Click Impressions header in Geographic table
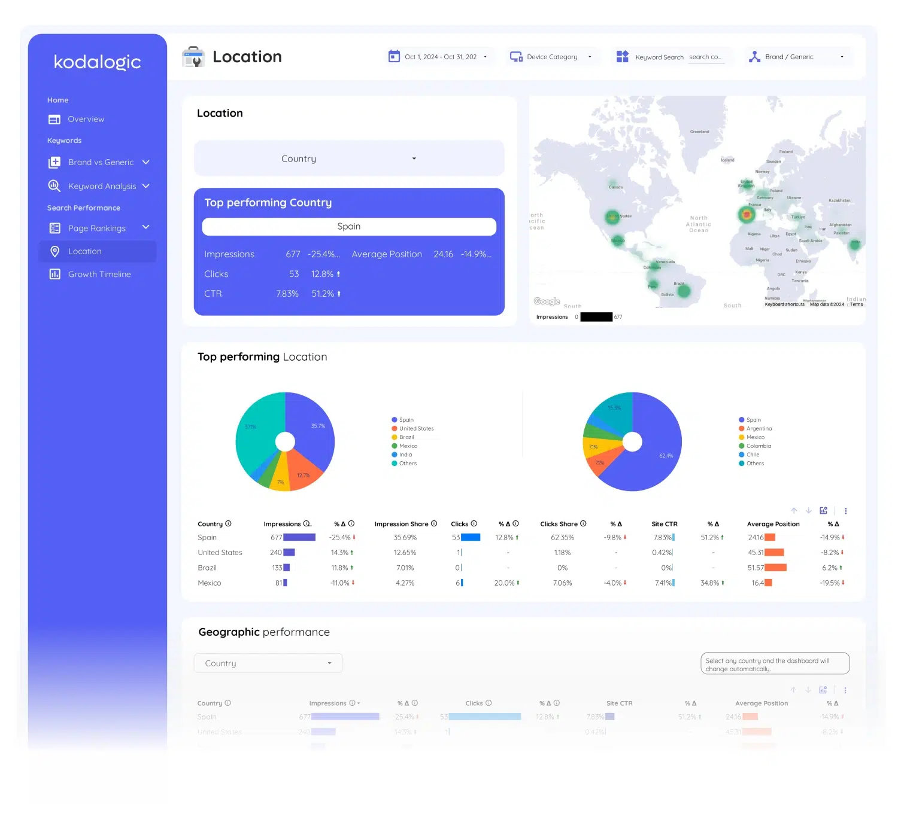Viewport: 898px width, 838px height. coord(327,703)
